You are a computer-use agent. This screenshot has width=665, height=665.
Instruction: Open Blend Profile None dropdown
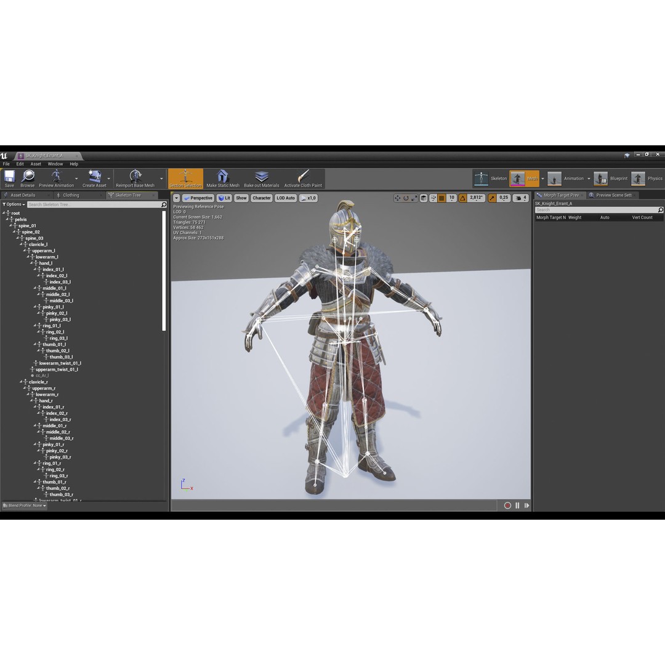tap(25, 506)
